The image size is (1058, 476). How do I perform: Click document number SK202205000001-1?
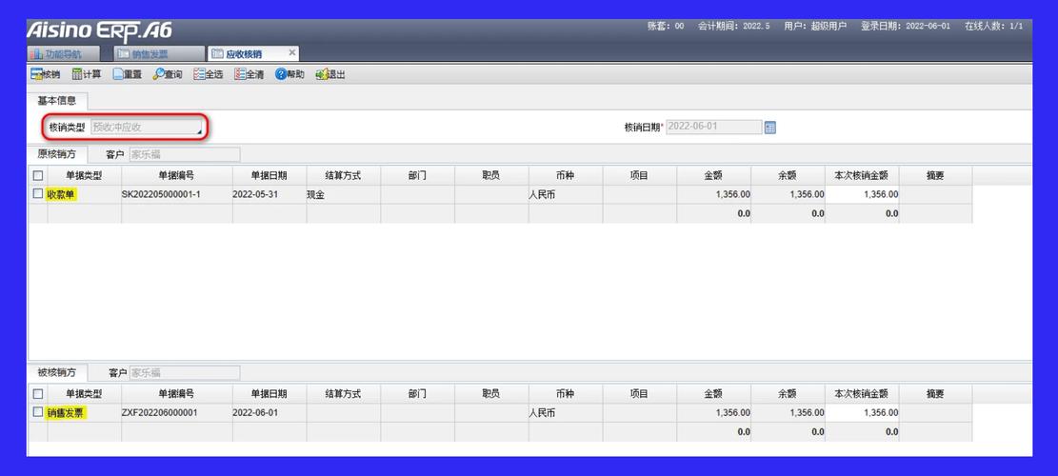coord(161,194)
